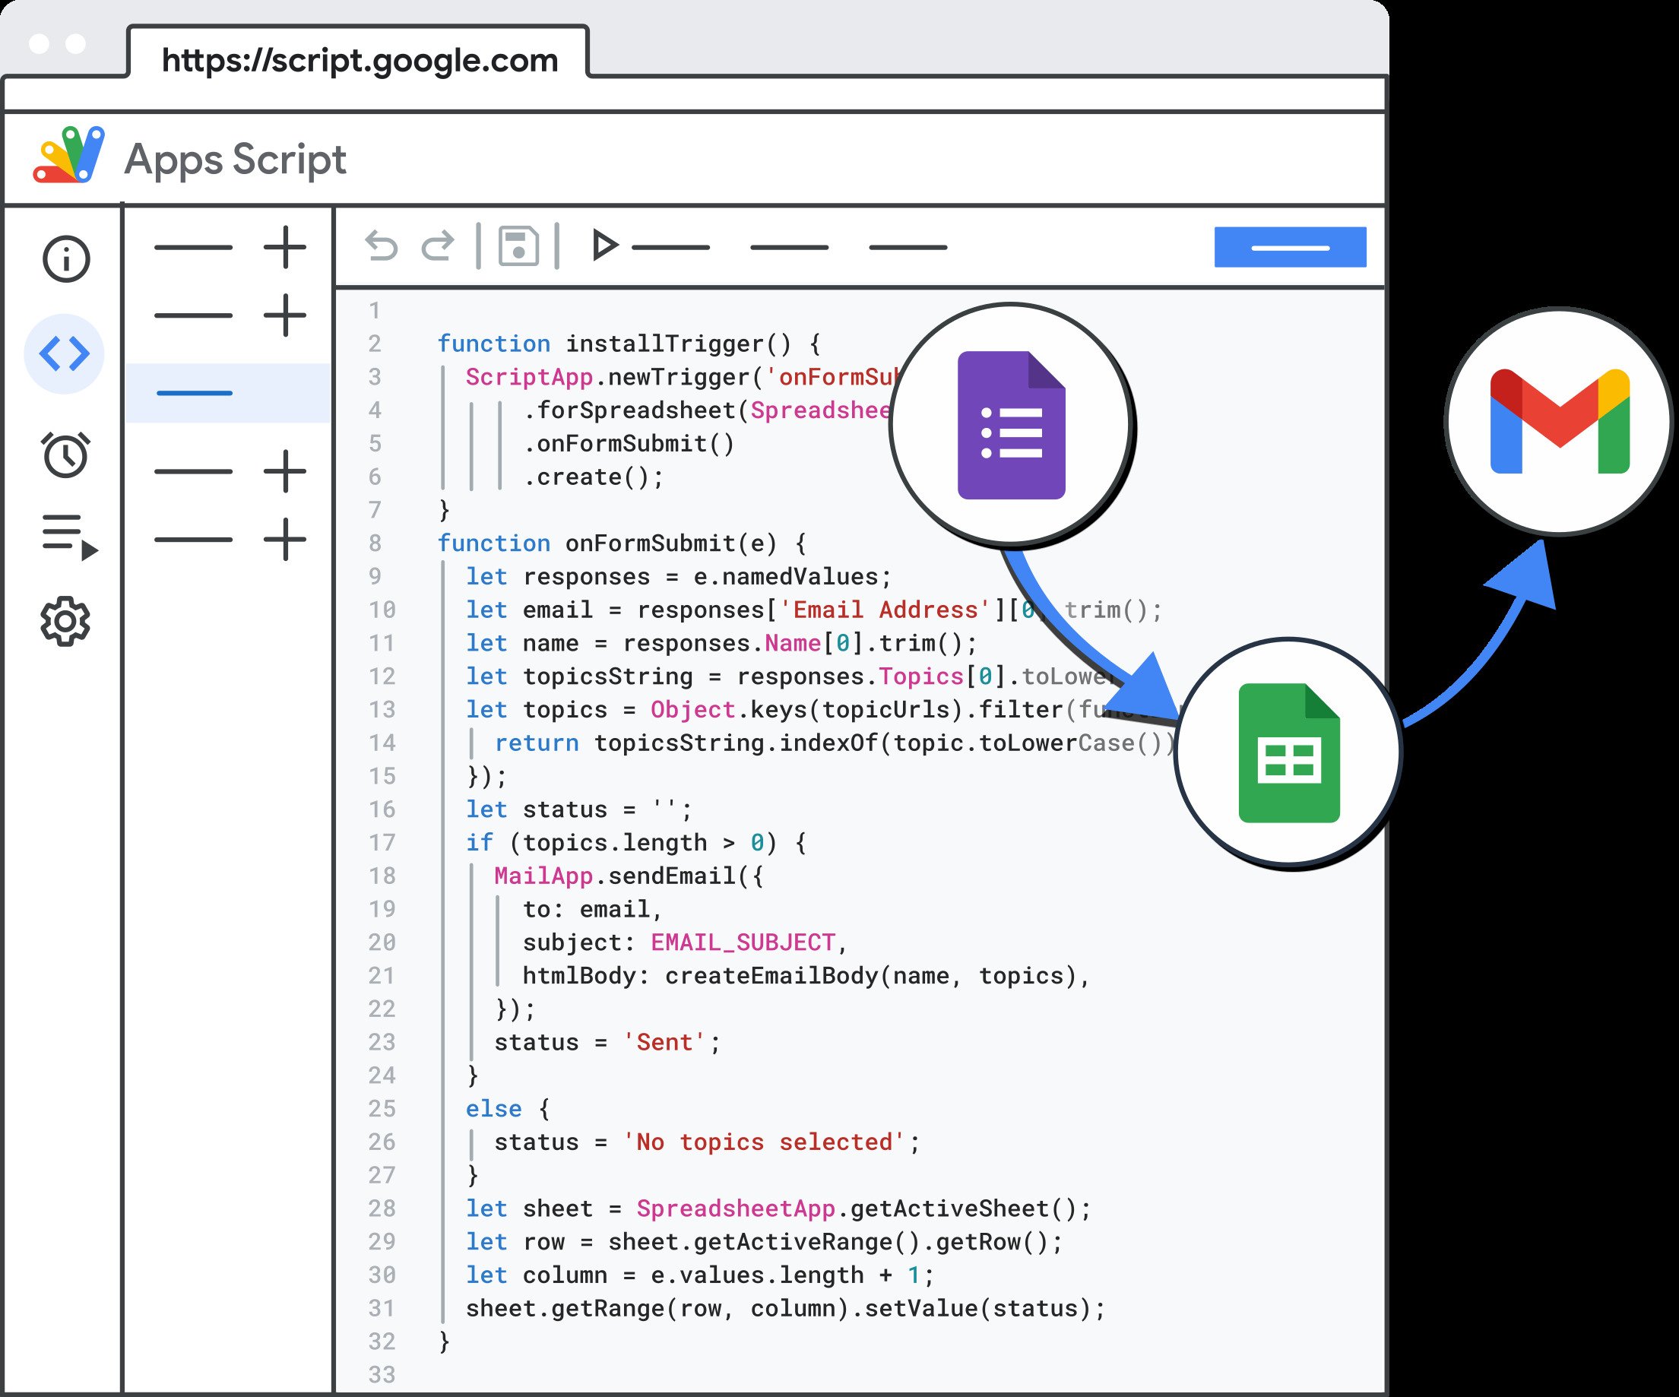1679x1397 pixels.
Task: Click the last toolbar placeholder before Deploy
Action: [x=908, y=247]
